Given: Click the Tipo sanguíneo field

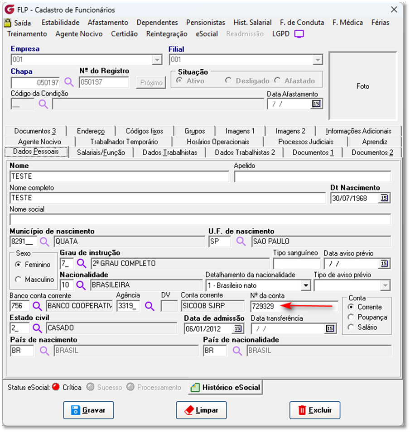Looking at the screenshot, I should click(x=296, y=264).
